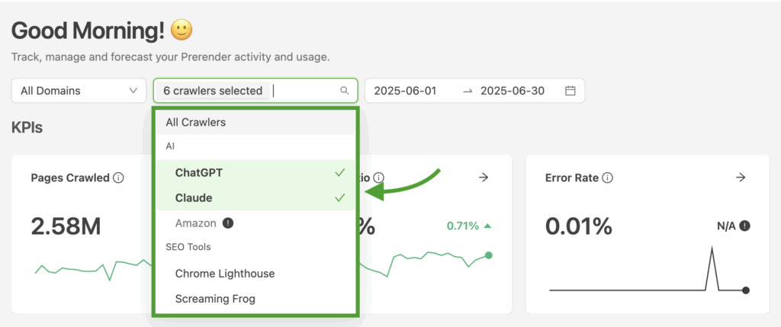The width and height of the screenshot is (781, 327).
Task: Click the 6 crawlers selected tag
Action: 213,91
